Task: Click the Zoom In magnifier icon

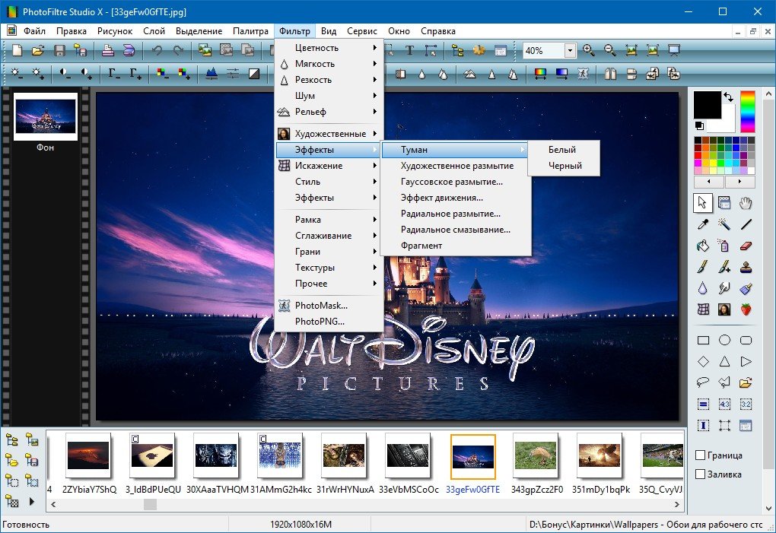Action: pos(588,51)
